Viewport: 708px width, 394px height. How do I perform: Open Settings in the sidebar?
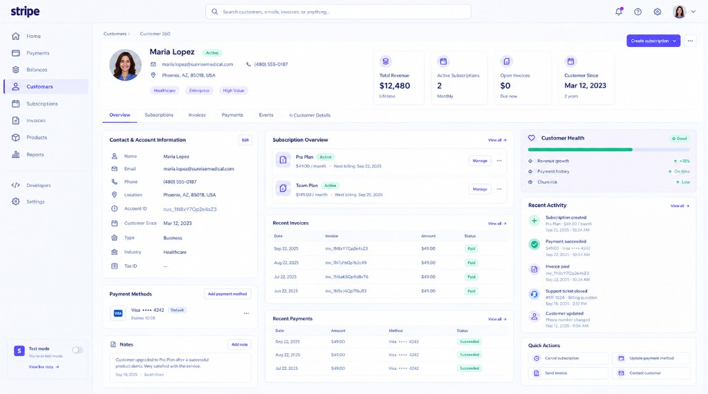pos(46,201)
